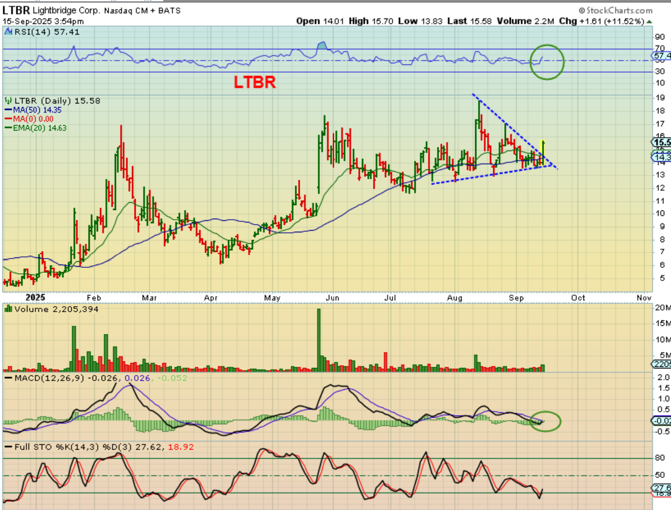This screenshot has width=671, height=510.
Task: Click the Jun label on the time axis
Action: (x=333, y=298)
